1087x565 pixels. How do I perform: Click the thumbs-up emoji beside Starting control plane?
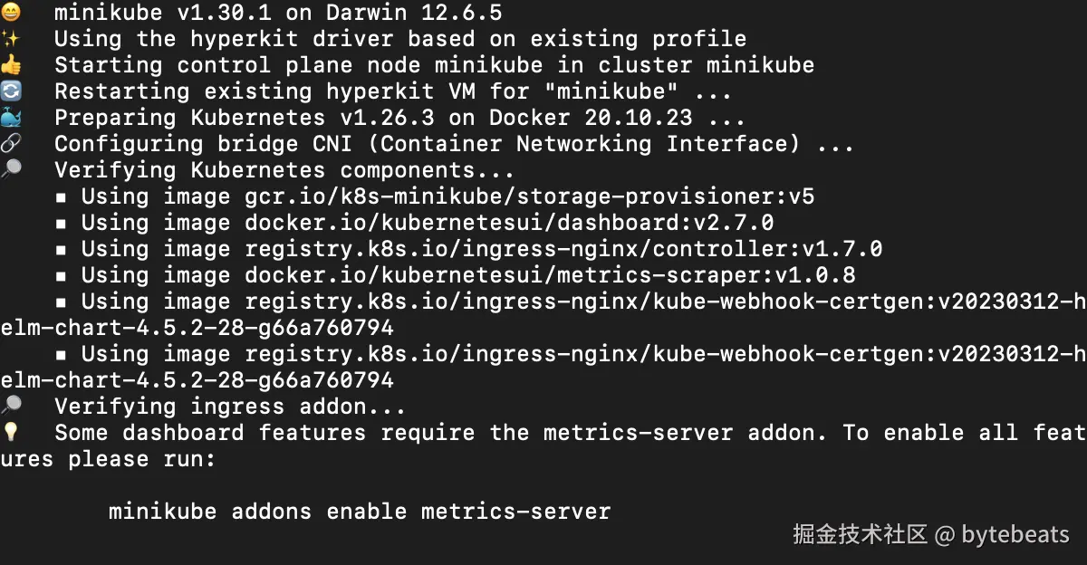point(10,65)
